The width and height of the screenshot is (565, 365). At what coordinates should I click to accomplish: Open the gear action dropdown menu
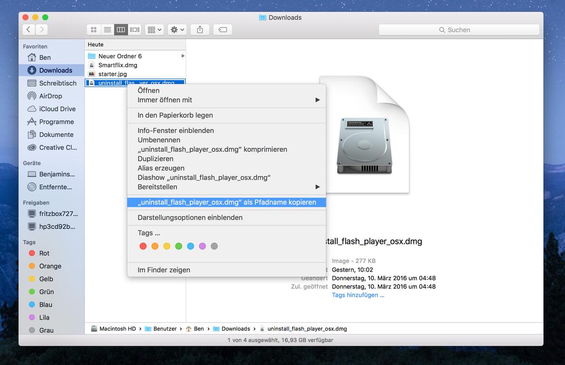(x=178, y=30)
